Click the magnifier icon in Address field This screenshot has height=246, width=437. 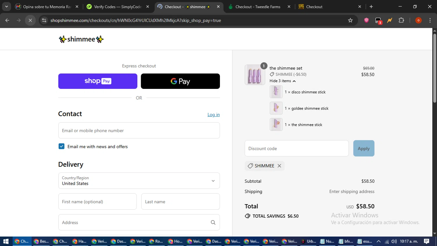click(x=213, y=222)
